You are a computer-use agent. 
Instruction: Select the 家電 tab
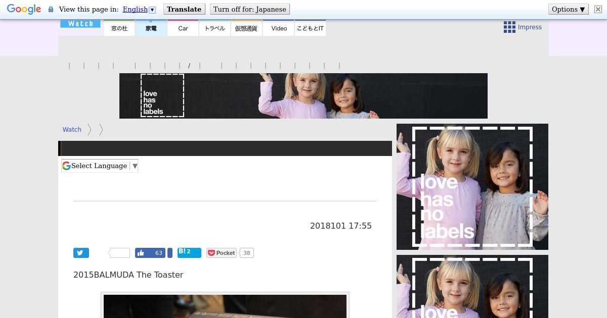tap(151, 28)
